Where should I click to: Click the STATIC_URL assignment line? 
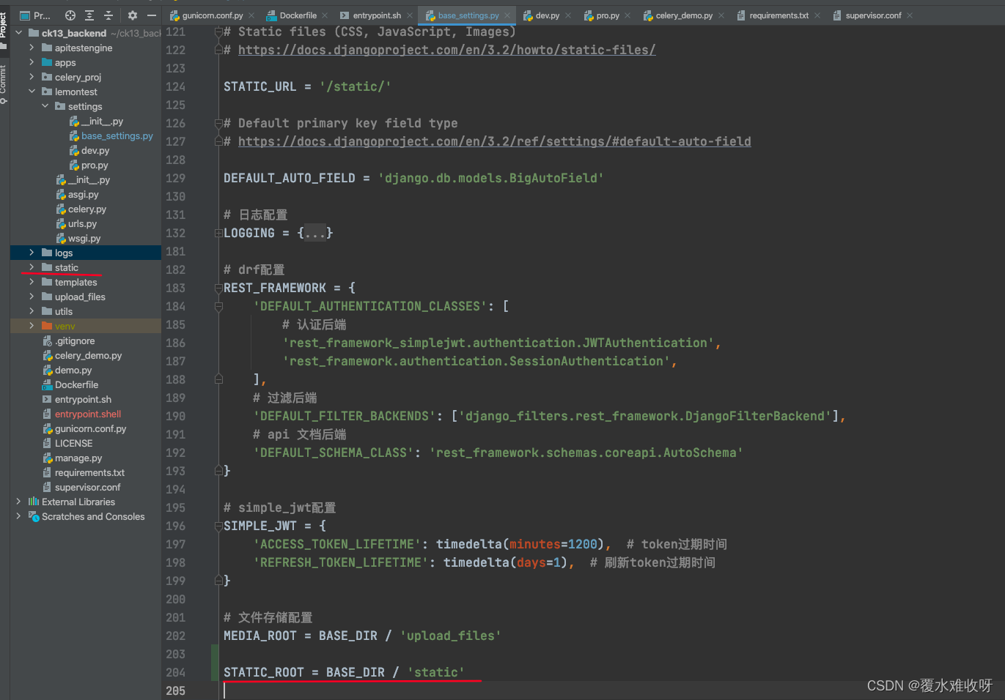point(307,86)
